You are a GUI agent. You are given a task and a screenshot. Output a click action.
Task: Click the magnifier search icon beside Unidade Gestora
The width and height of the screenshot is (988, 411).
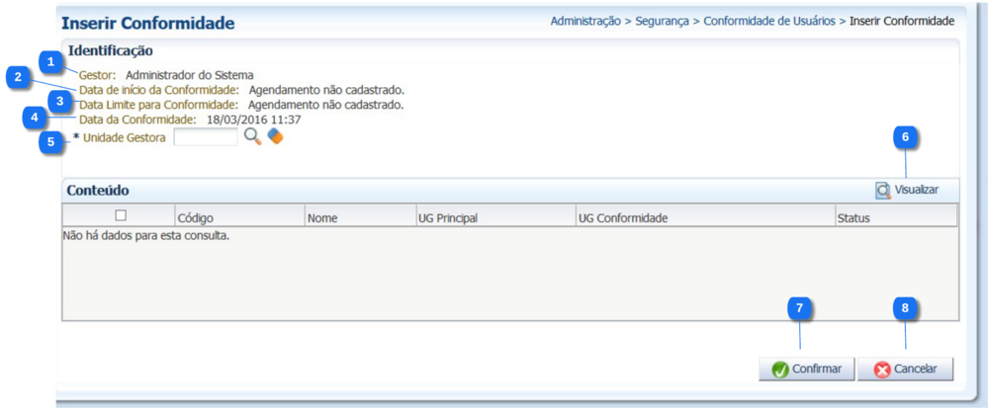(x=252, y=137)
